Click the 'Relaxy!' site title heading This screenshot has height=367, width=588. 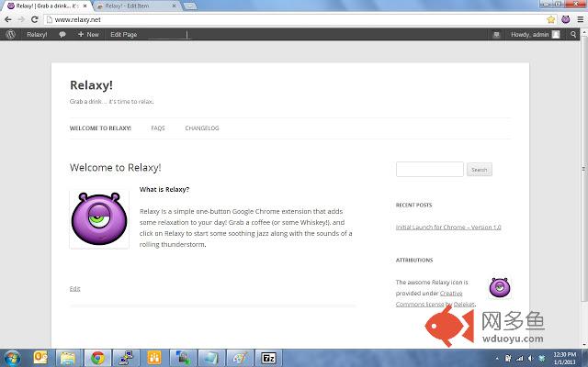tap(91, 85)
